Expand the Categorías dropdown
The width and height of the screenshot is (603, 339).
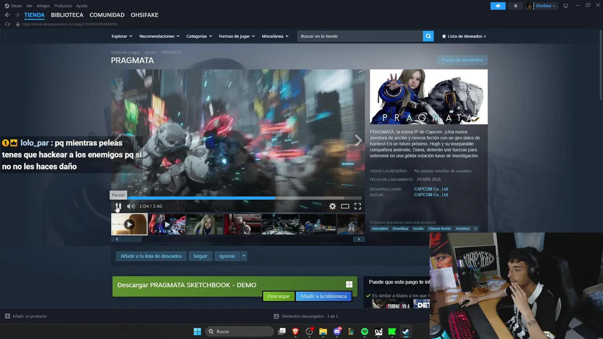point(199,36)
